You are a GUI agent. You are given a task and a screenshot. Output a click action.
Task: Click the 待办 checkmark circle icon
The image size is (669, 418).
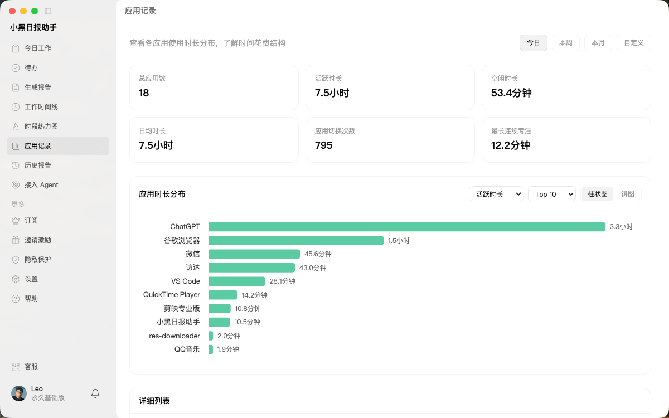pyautogui.click(x=16, y=68)
